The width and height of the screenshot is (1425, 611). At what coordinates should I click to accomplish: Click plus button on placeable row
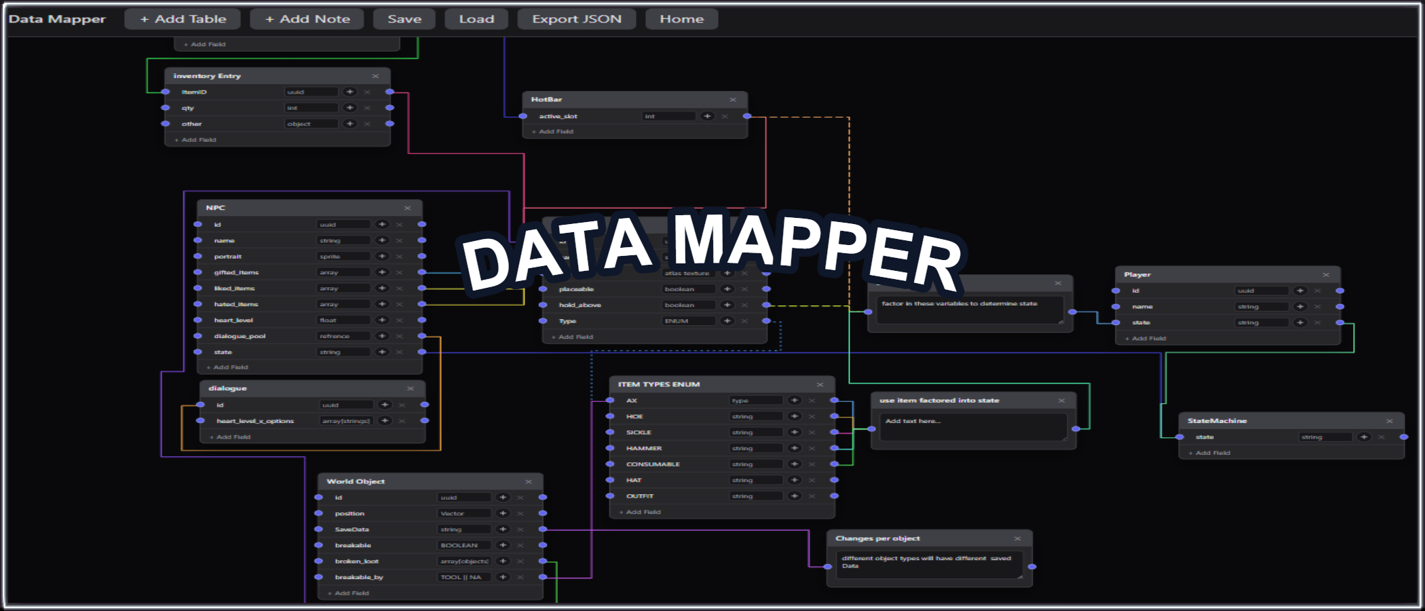(727, 289)
